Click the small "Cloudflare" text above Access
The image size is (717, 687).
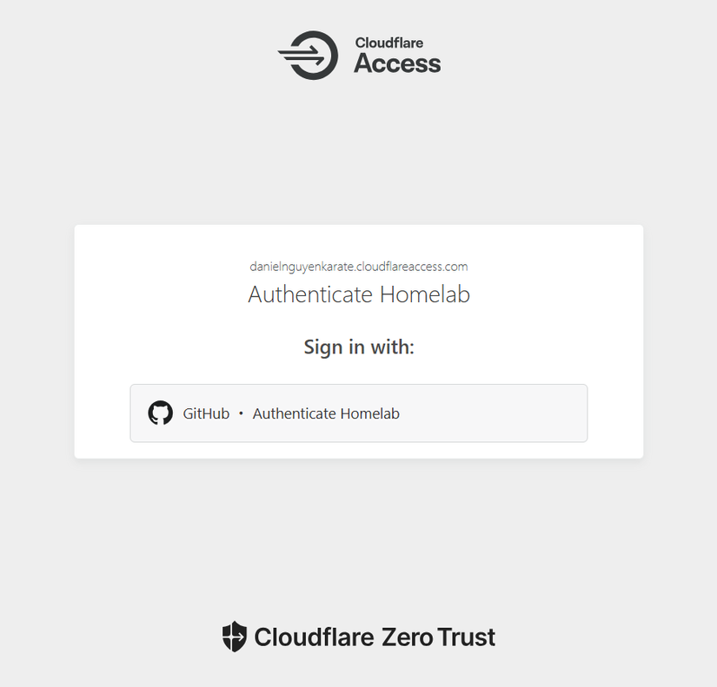click(x=389, y=43)
